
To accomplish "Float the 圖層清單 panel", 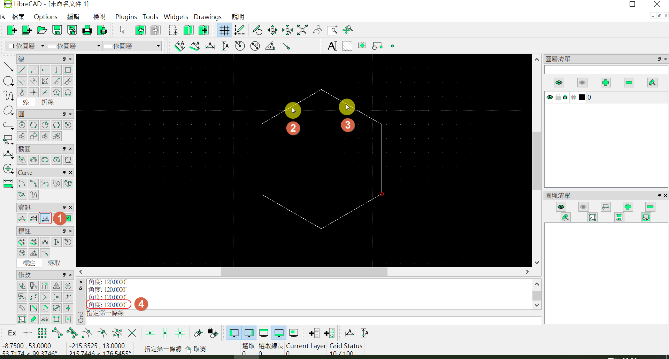I will pos(659,59).
